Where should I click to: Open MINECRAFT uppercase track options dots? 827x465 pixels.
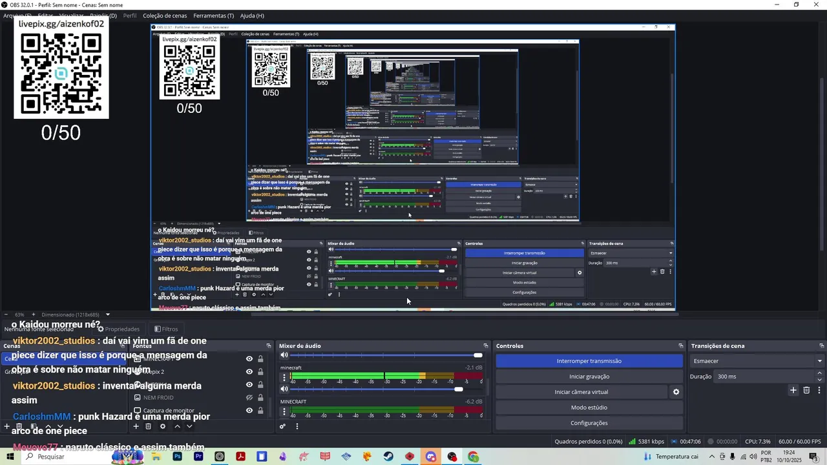tap(284, 411)
